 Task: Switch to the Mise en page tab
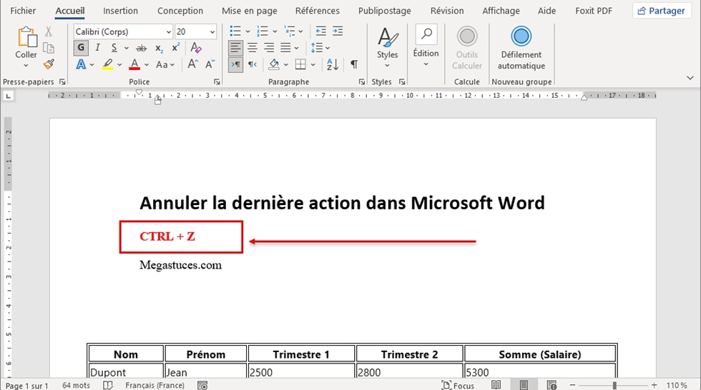point(250,11)
